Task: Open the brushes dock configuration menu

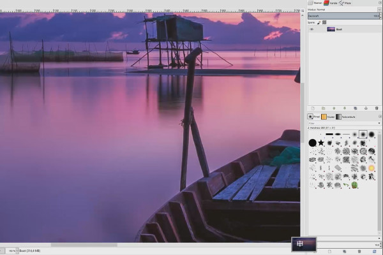Action: pyautogui.click(x=380, y=117)
